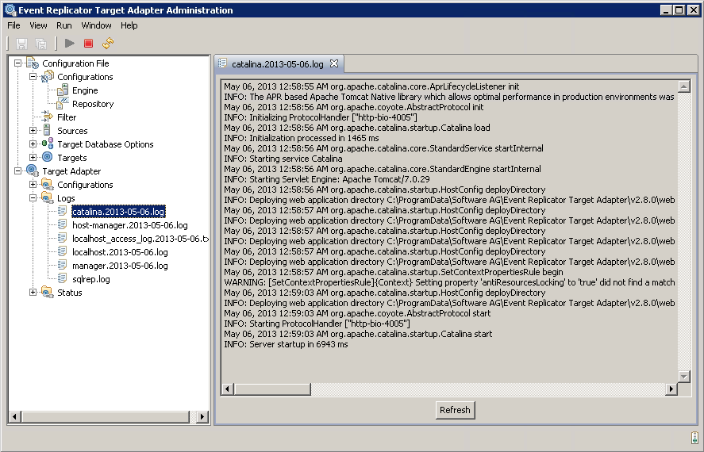
Task: Open the sqlrep.log file
Action: tap(90, 279)
